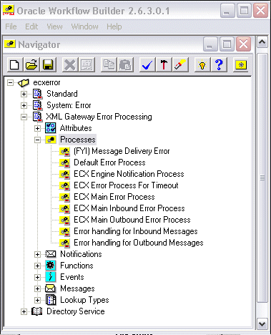Click the vertical scrollbar thumb
This screenshot has height=335, width=271.
(262, 178)
